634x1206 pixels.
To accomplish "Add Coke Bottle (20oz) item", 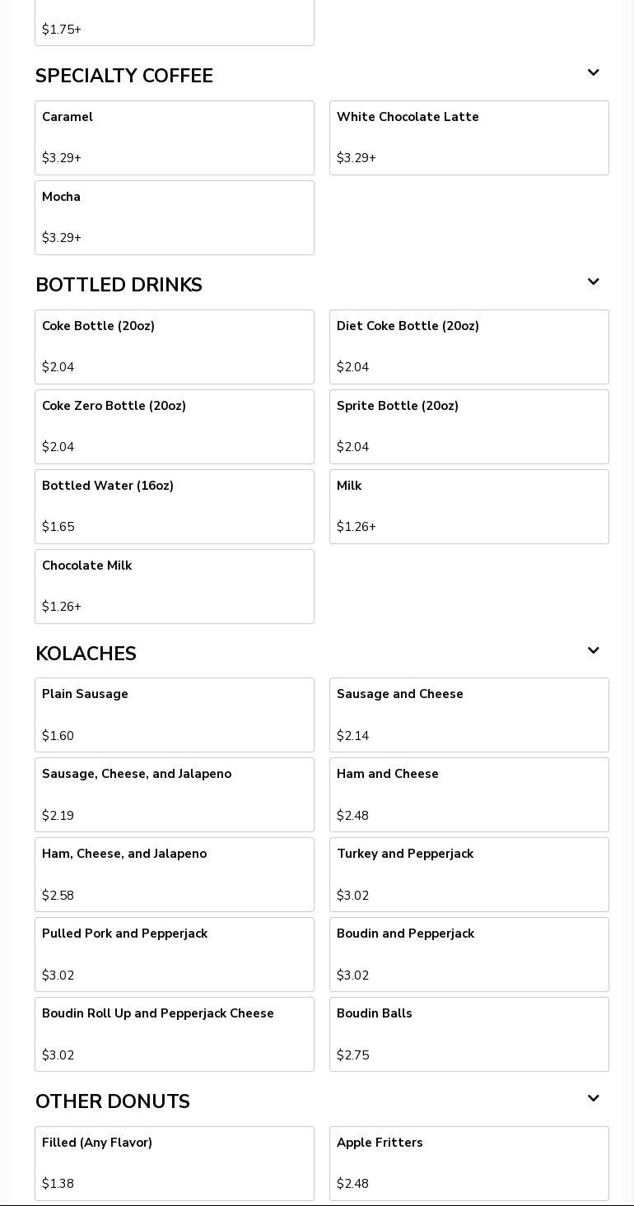I will click(x=175, y=347).
